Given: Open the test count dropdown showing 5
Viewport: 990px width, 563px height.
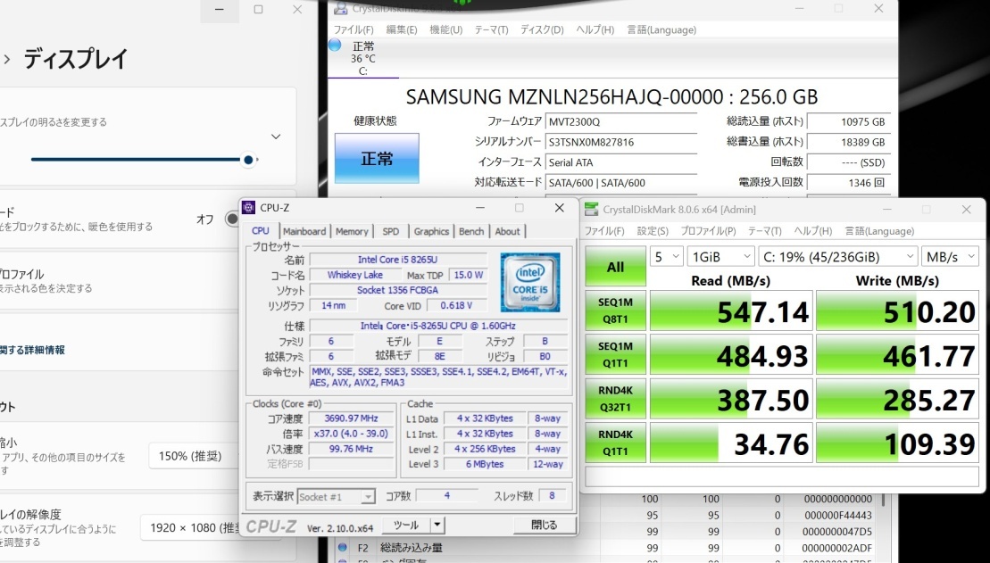Looking at the screenshot, I should (666, 256).
